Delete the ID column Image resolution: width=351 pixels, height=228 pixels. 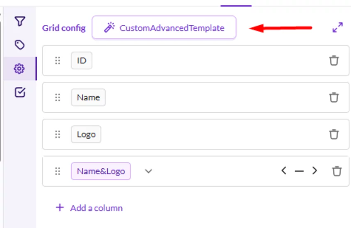click(x=334, y=60)
